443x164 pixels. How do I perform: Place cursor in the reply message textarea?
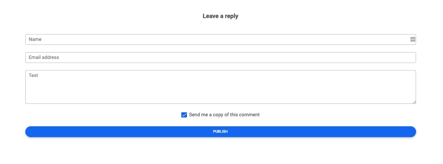pyautogui.click(x=220, y=87)
